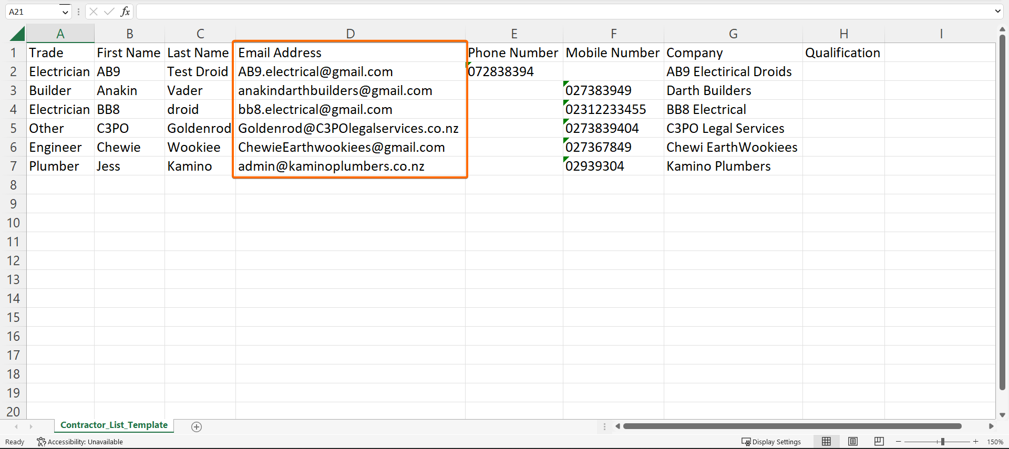This screenshot has width=1009, height=449.
Task: Expand the formula bar with chevron
Action: tap(997, 12)
